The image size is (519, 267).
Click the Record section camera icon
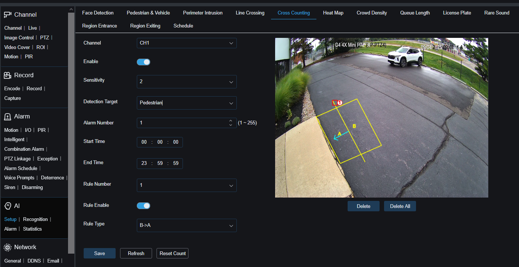pos(7,75)
